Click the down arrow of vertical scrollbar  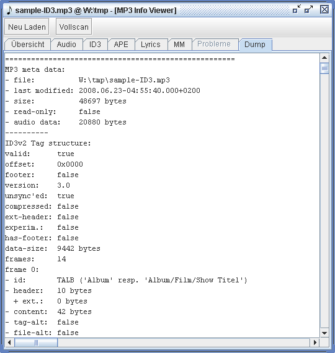[x=324, y=333]
